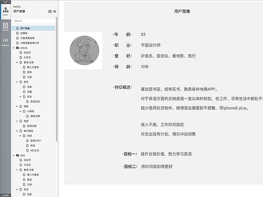Open the 发表评论1 page
Viewport: 263px width, 197px height.
35,140
